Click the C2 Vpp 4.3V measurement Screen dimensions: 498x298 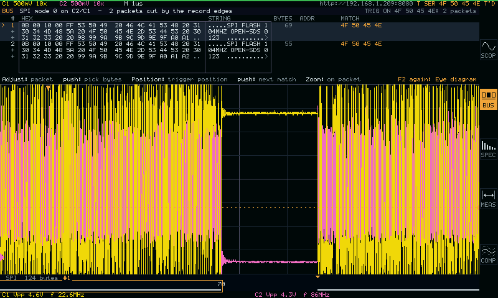(275, 294)
